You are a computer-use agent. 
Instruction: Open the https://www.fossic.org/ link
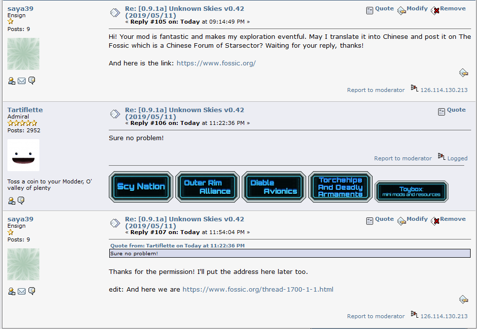pyautogui.click(x=216, y=63)
